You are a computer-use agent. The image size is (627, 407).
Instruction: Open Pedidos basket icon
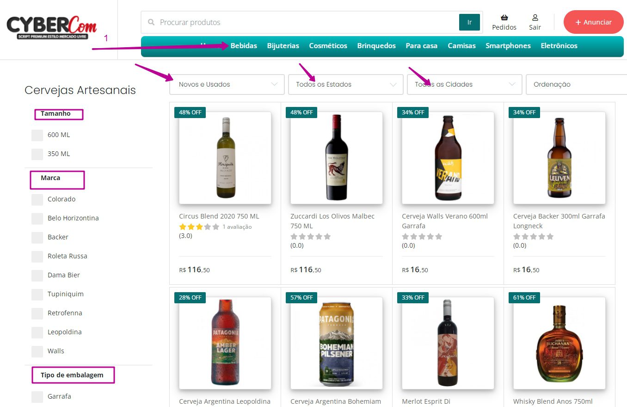[x=504, y=18]
